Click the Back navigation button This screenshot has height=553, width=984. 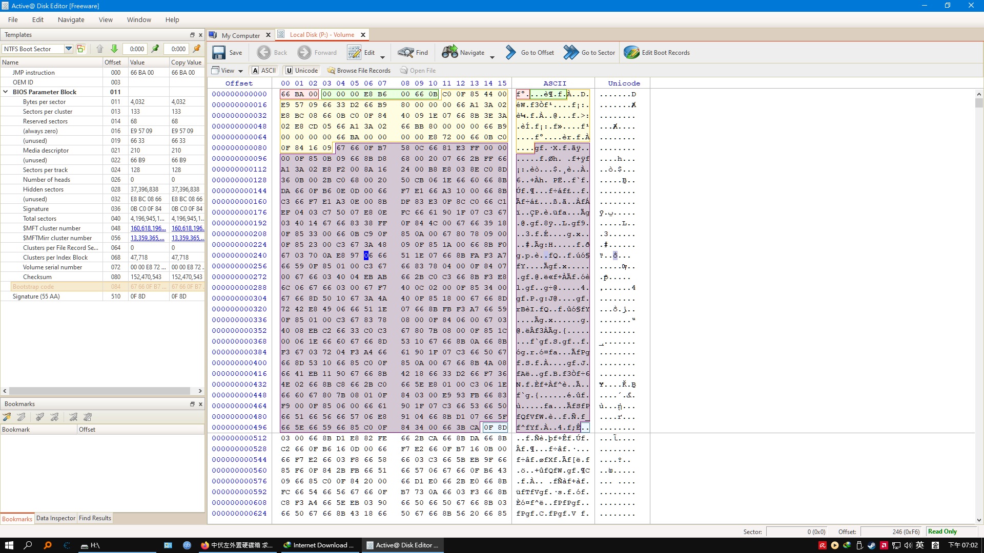coord(272,53)
